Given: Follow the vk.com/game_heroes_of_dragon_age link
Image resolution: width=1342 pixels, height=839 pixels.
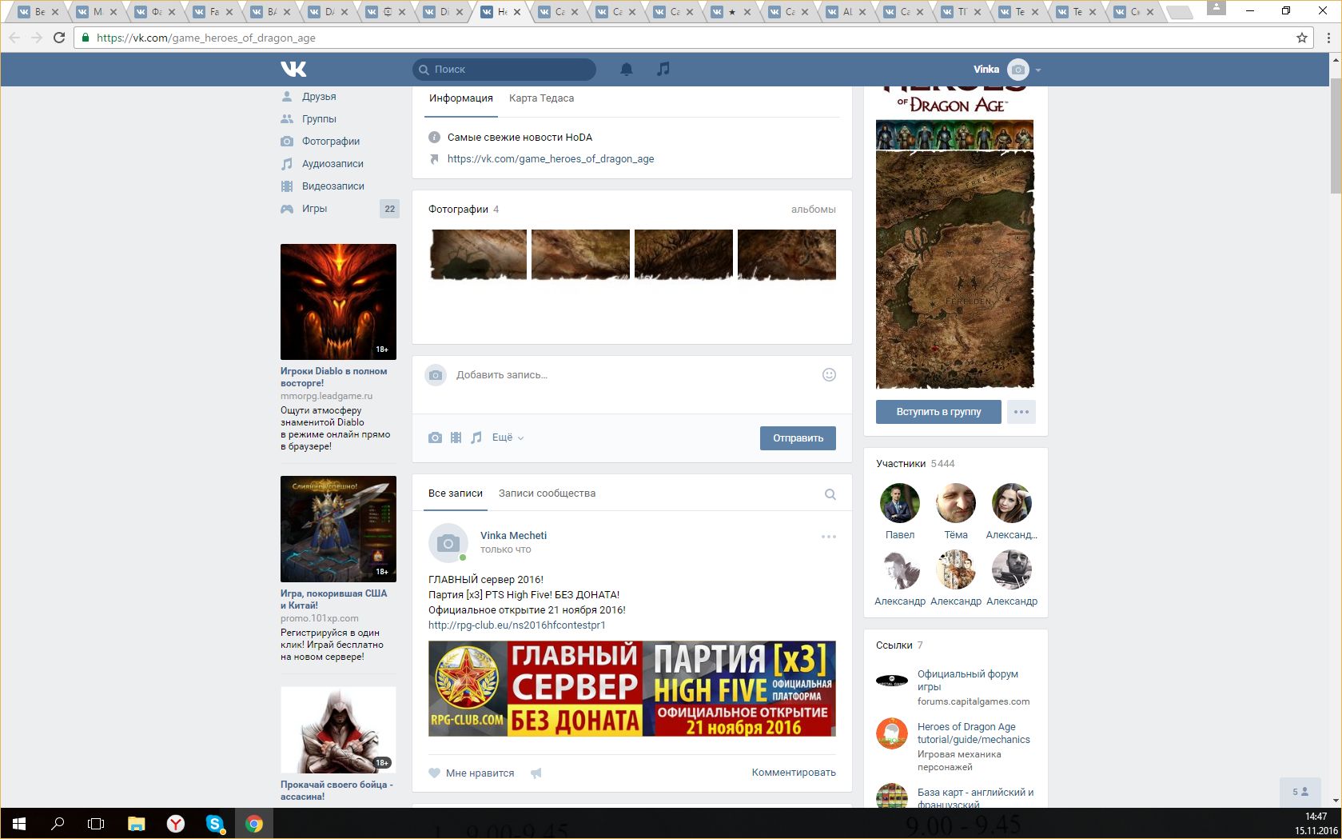Looking at the screenshot, I should pos(551,159).
